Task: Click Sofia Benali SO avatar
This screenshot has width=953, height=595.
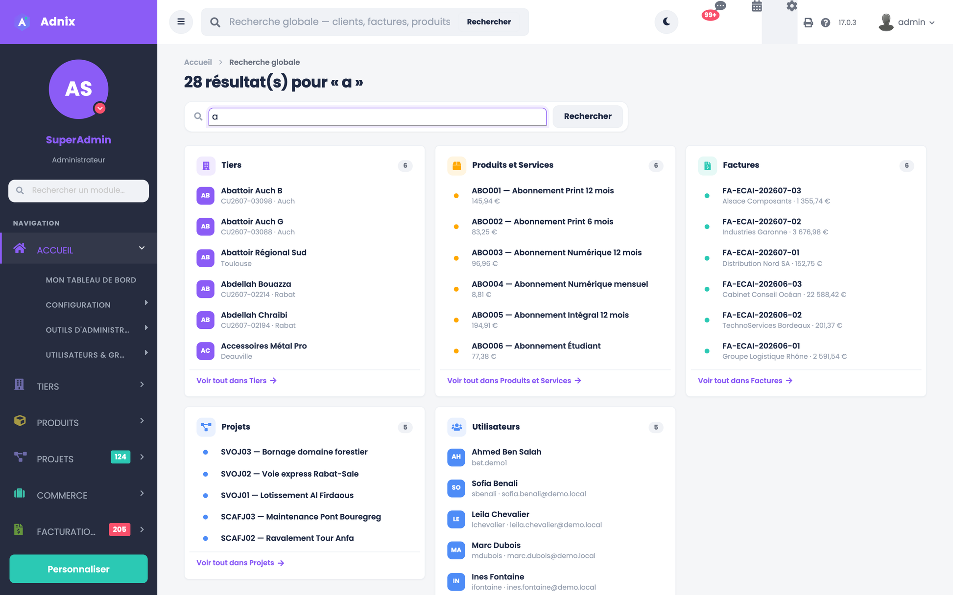Action: point(456,488)
